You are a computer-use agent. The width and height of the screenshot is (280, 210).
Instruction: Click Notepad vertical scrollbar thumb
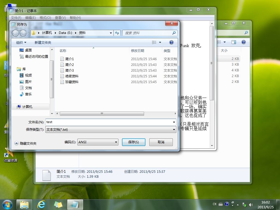pos(212,63)
